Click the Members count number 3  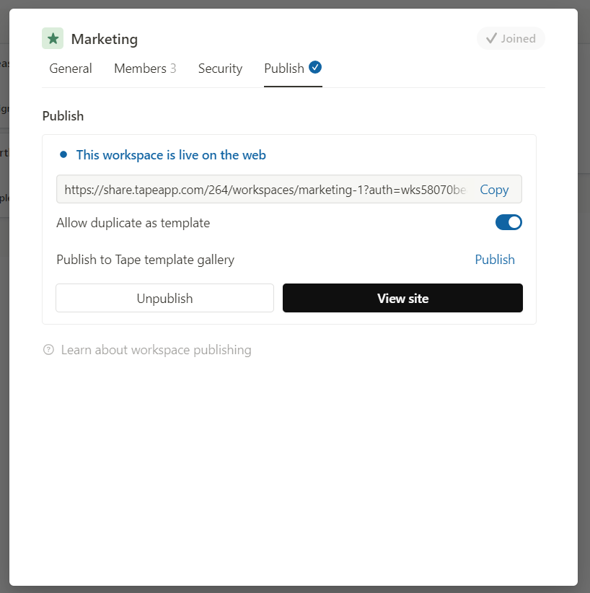(173, 69)
